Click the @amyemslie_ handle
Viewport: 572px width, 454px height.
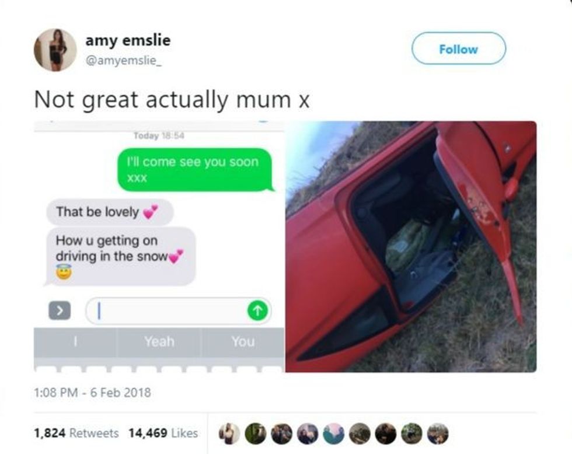123,61
